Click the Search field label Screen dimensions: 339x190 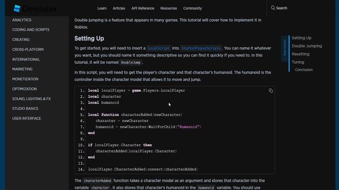pos(281,8)
